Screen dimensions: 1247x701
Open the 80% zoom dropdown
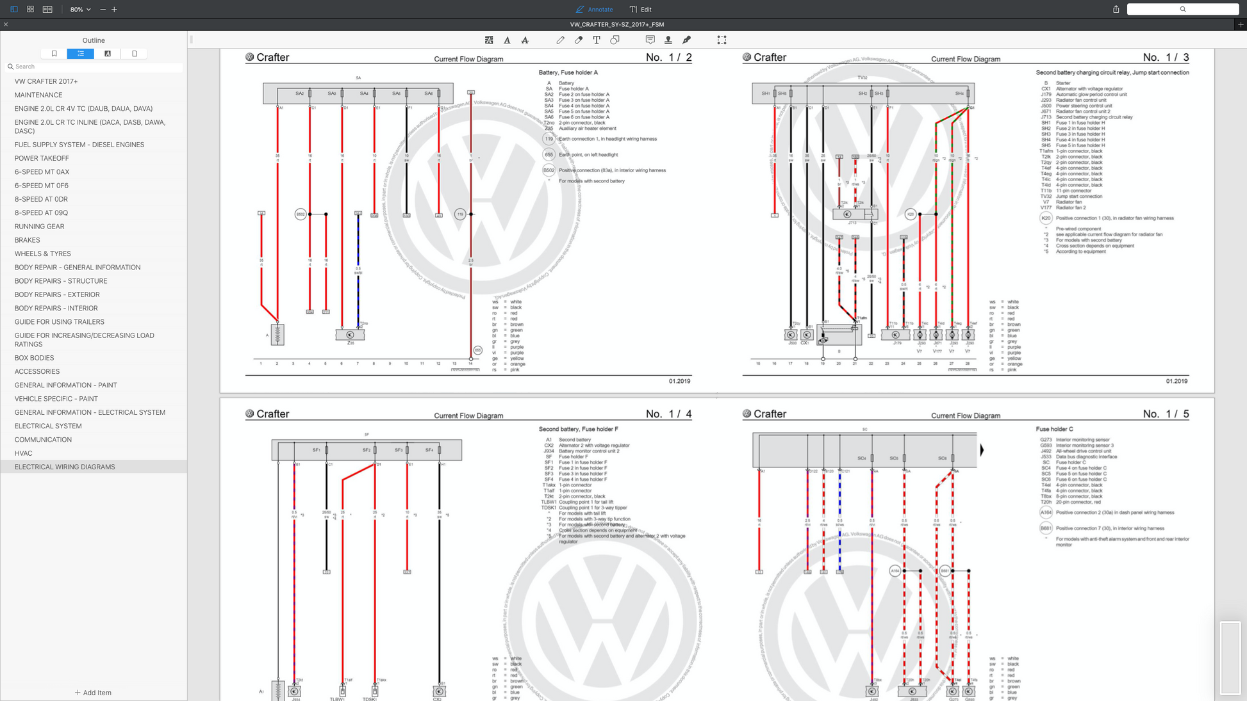80,9
